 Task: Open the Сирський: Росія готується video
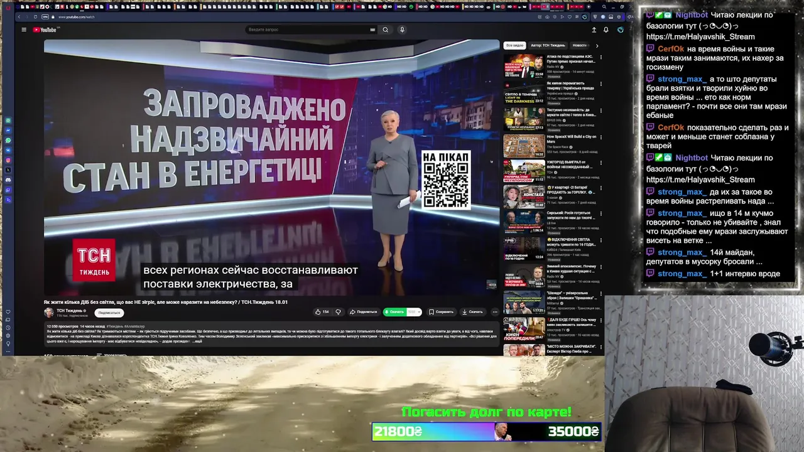524,222
